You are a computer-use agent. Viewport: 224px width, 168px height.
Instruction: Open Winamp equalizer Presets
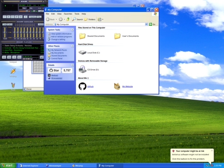[x=41, y=24]
